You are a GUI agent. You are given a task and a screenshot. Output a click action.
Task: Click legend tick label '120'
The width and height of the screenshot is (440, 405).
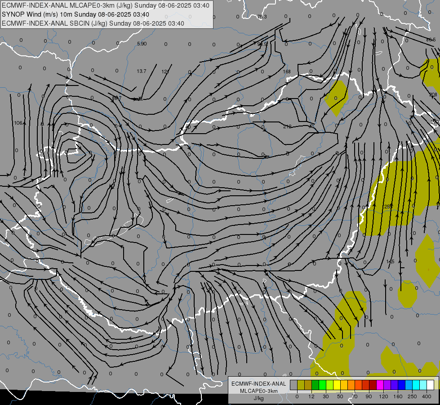tap(383, 396)
